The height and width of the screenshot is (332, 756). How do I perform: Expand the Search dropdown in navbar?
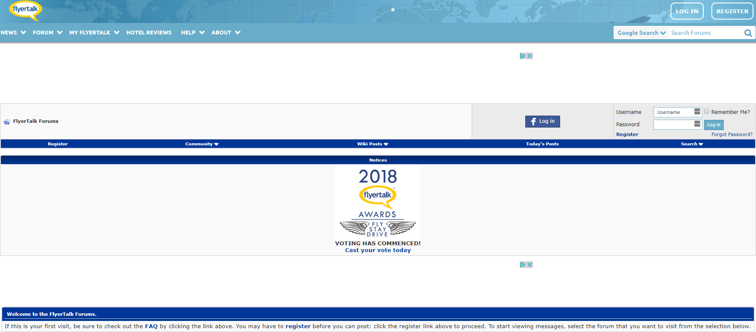pos(692,144)
